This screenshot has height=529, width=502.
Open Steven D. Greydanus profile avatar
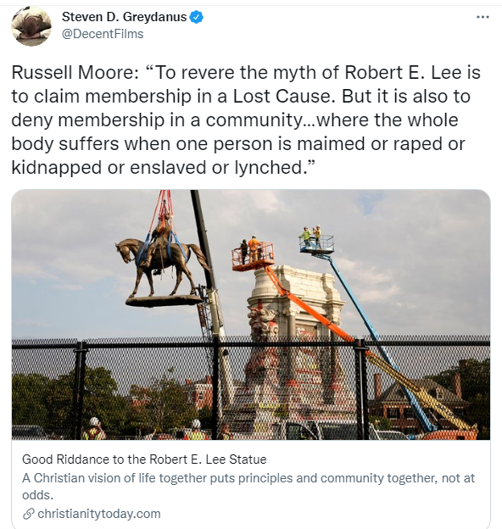click(x=31, y=26)
